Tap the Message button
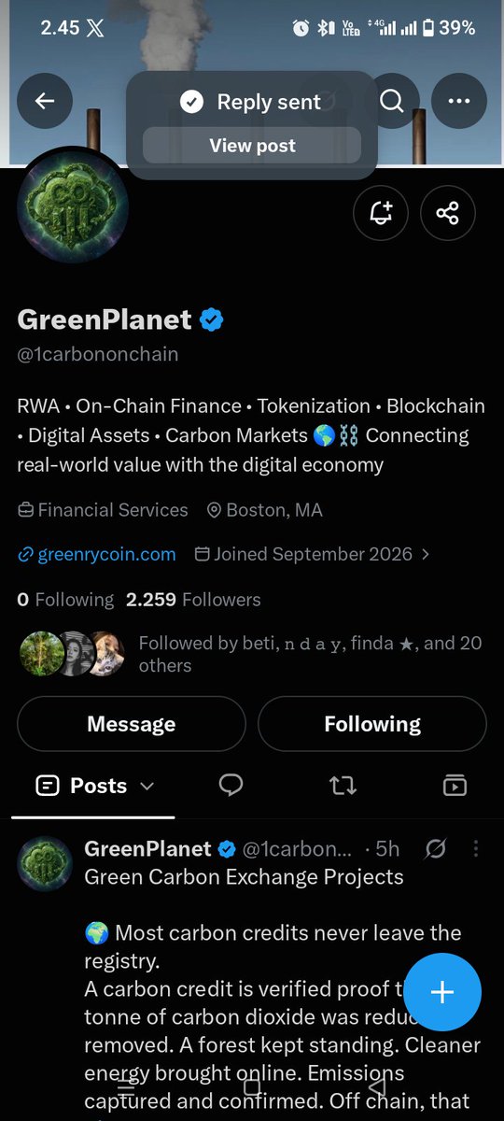Image resolution: width=504 pixels, height=1121 pixels. [x=132, y=724]
